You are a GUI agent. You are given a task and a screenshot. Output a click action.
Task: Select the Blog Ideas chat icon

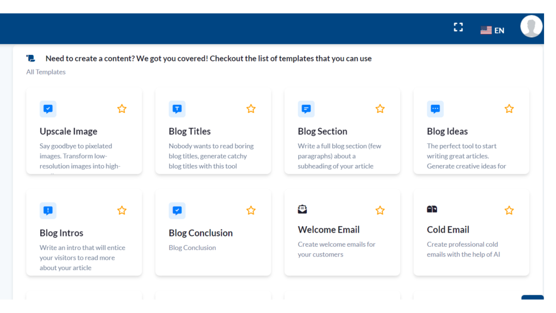pyautogui.click(x=435, y=109)
